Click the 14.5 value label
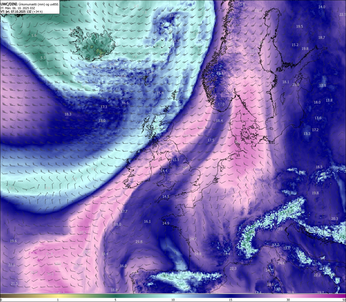The width and height of the screenshot is (346, 302). [x=166, y=196]
